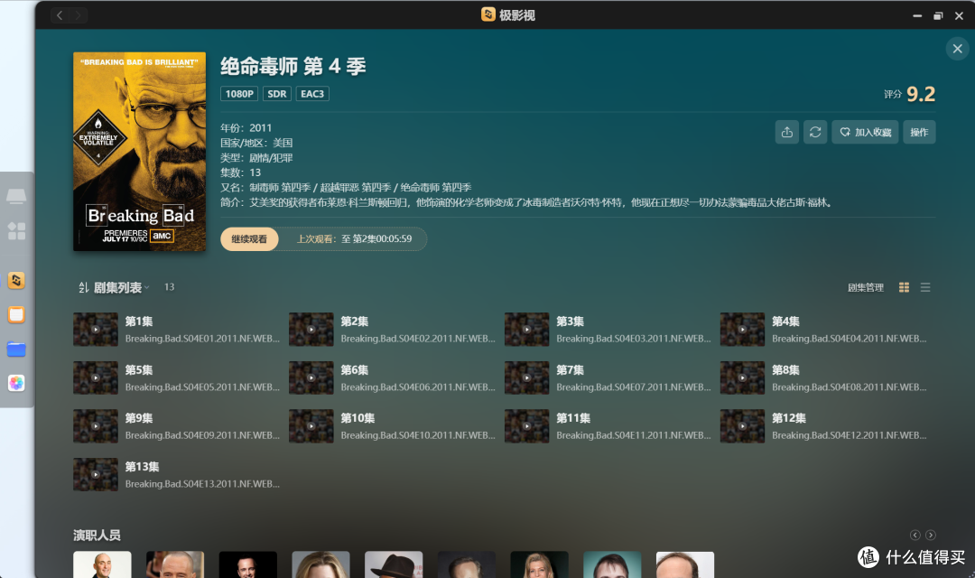Viewport: 975px width, 578px height.
Task: Open the 操作 actions menu
Action: click(919, 132)
